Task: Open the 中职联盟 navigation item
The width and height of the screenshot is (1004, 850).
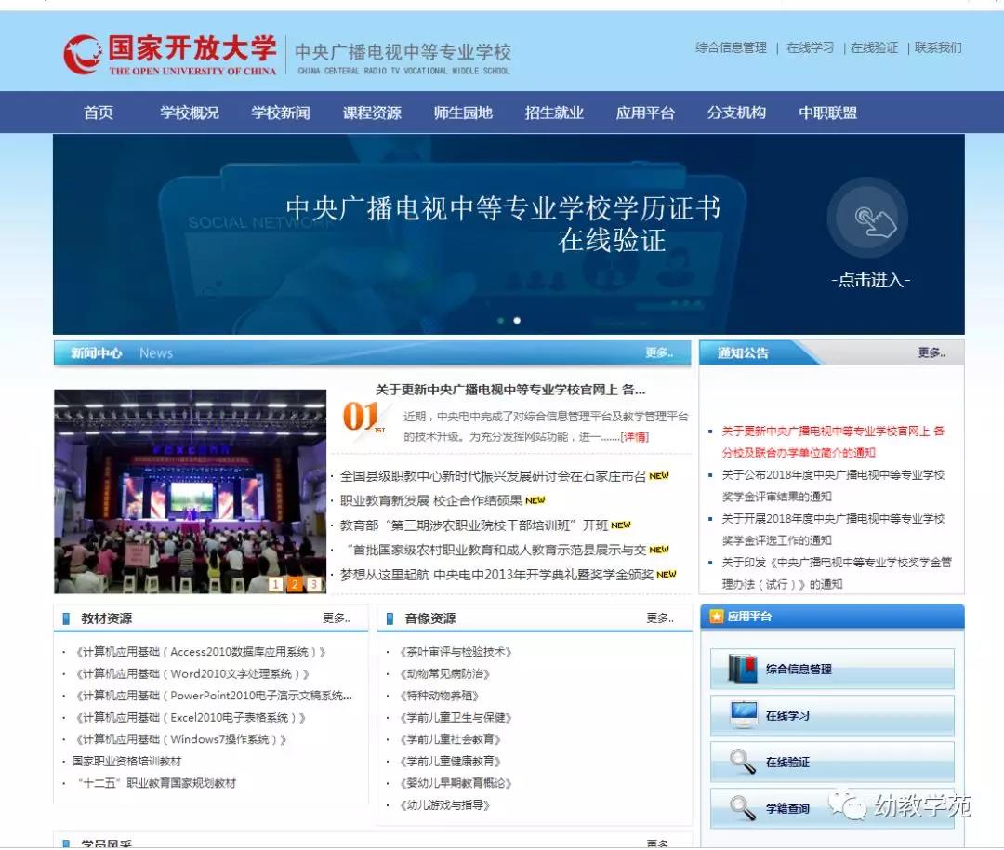Action: (827, 113)
